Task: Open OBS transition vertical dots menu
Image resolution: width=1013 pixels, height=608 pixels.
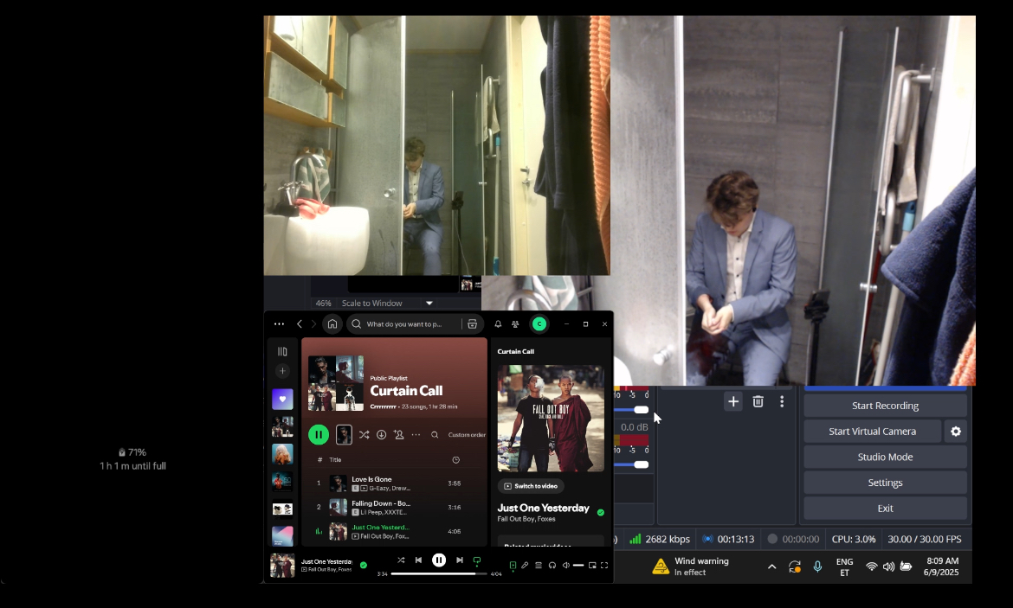Action: pos(782,401)
